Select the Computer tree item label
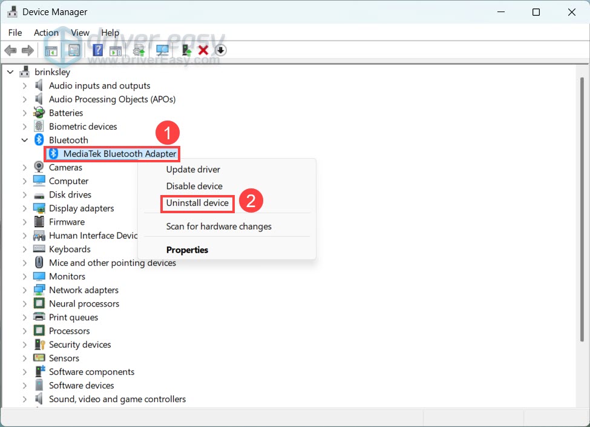Viewport: 590px width, 427px height. click(x=68, y=181)
